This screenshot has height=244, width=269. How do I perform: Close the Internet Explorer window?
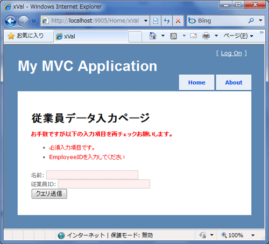tap(255, 5)
